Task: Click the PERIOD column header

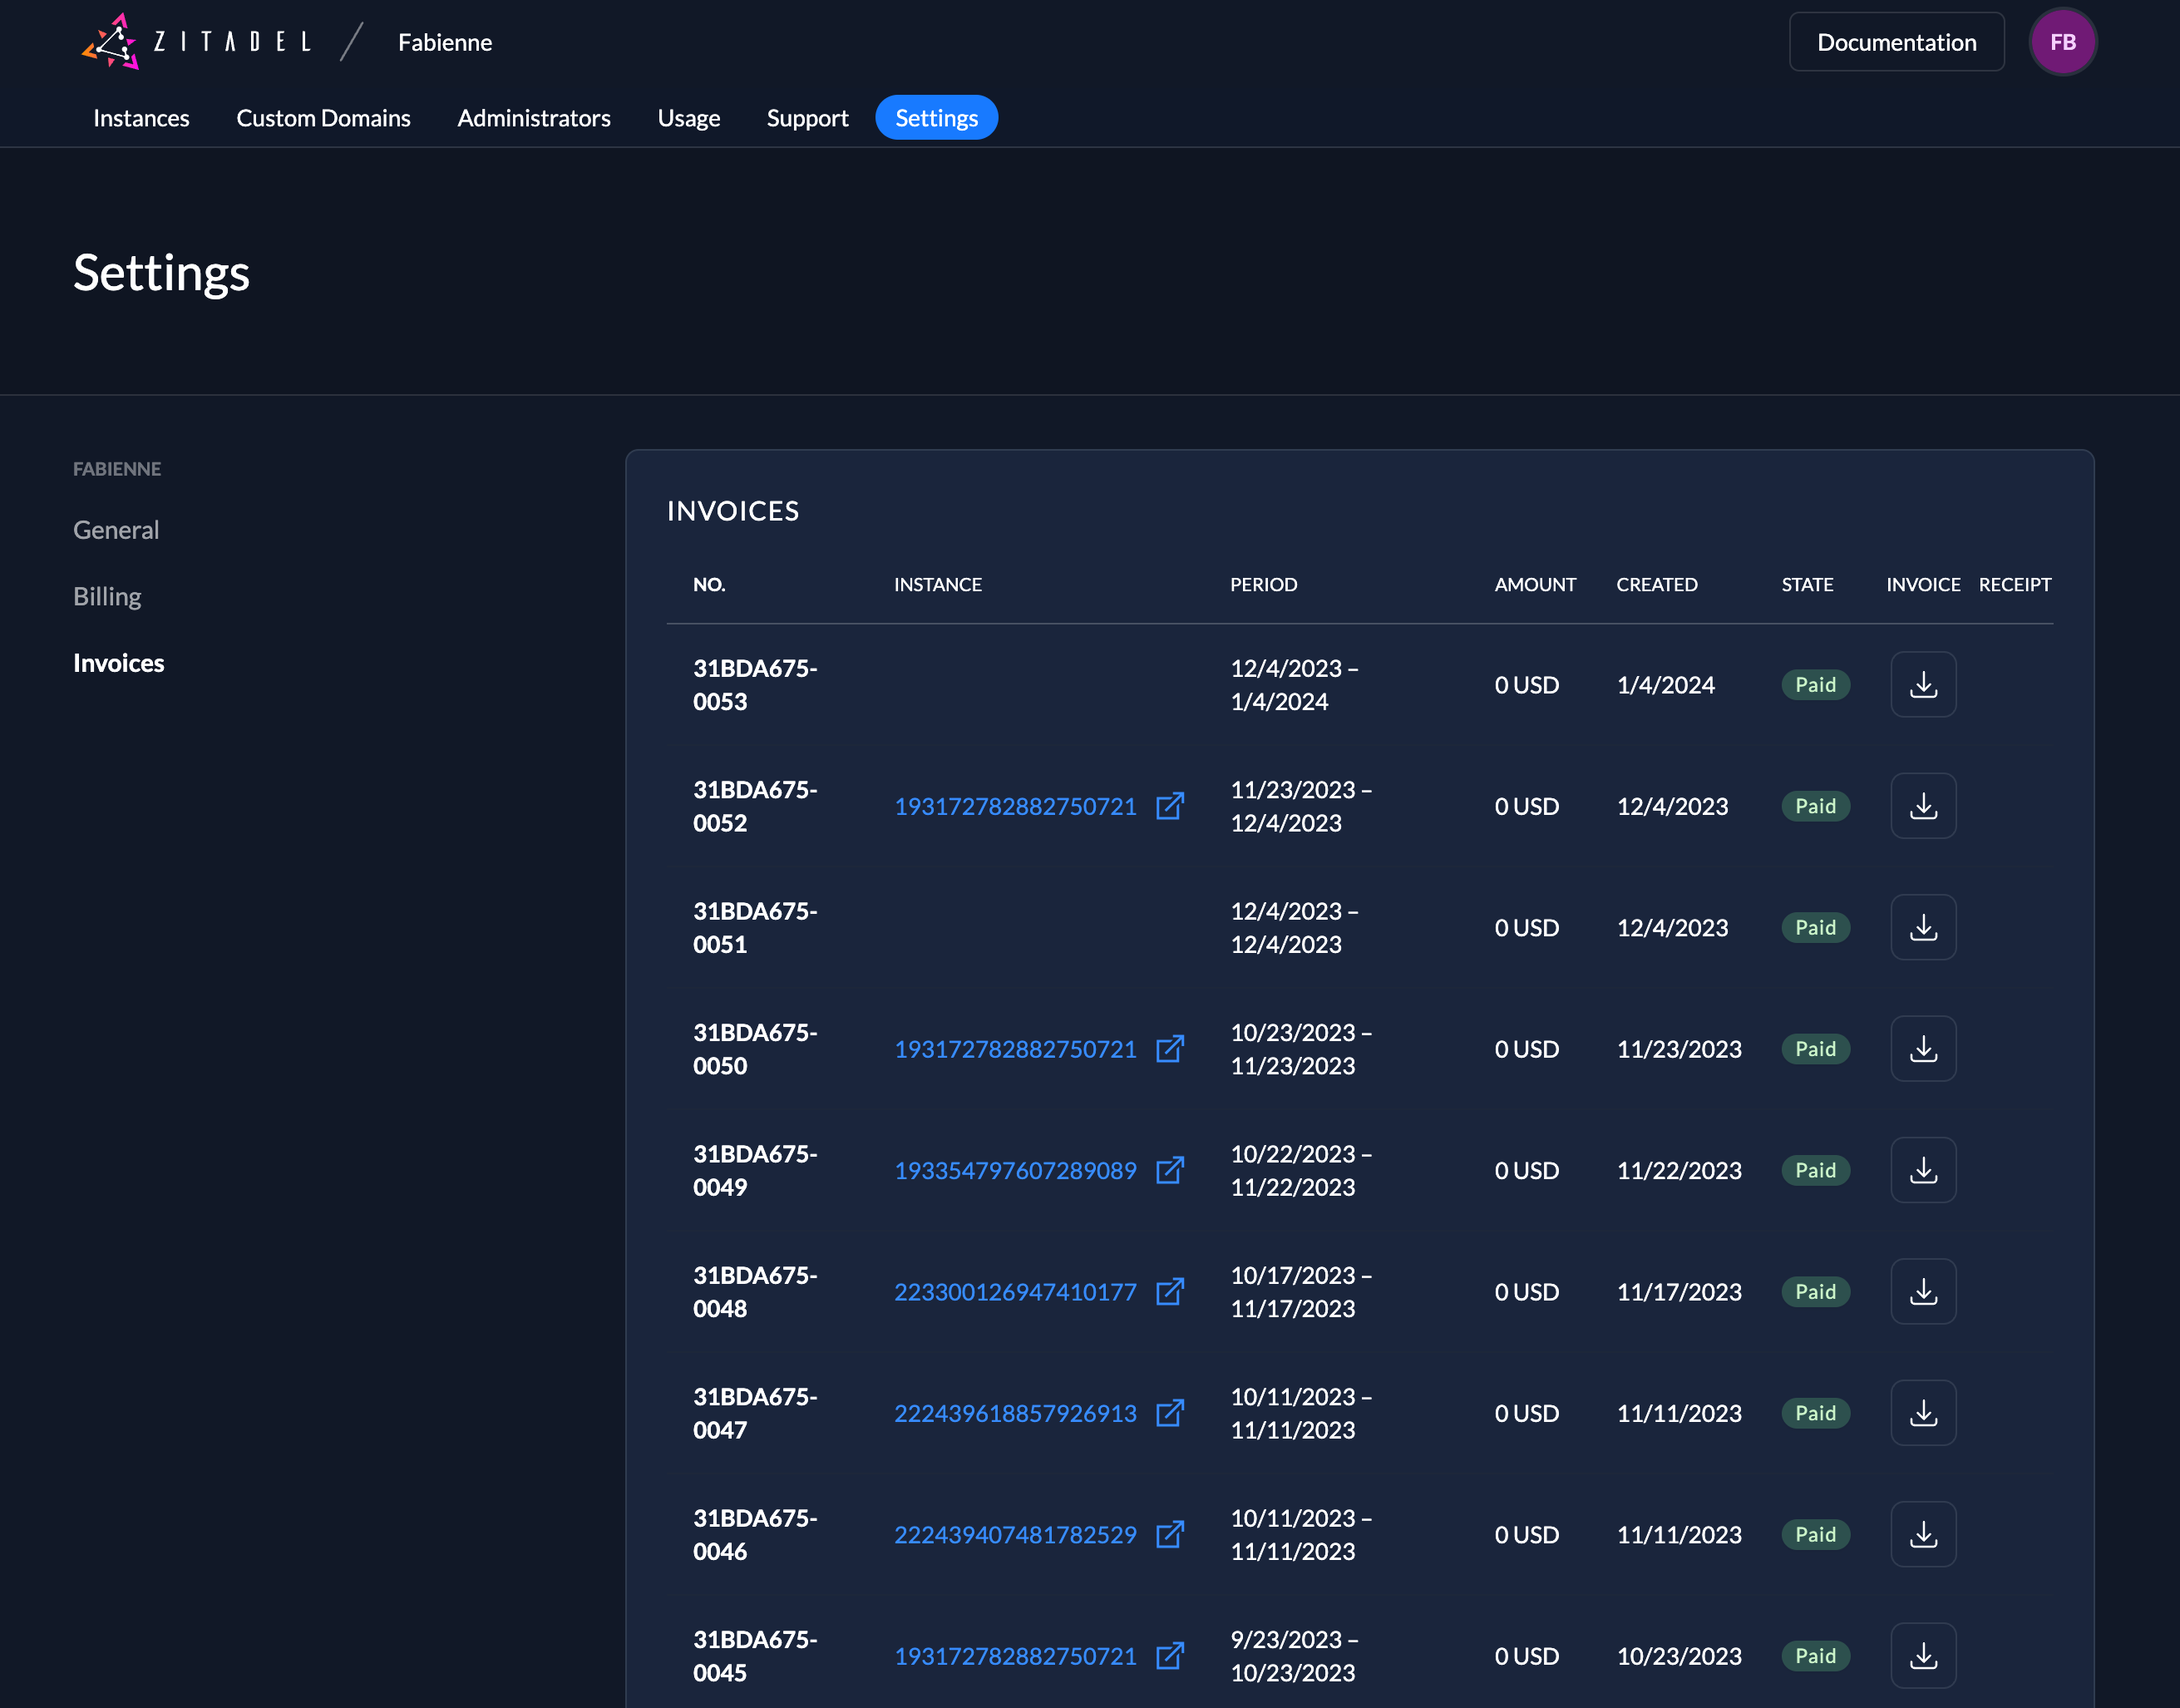Action: click(1263, 585)
